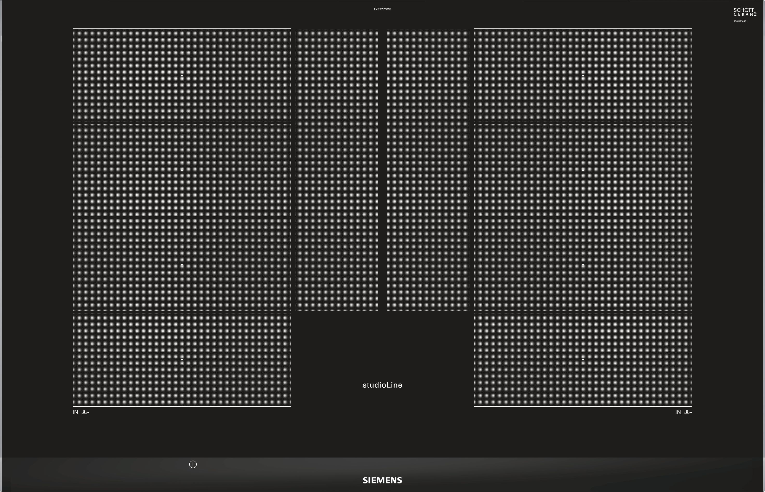Image resolution: width=765 pixels, height=492 pixels.
Task: Select the tall left-center cooking strip
Action: coord(336,170)
